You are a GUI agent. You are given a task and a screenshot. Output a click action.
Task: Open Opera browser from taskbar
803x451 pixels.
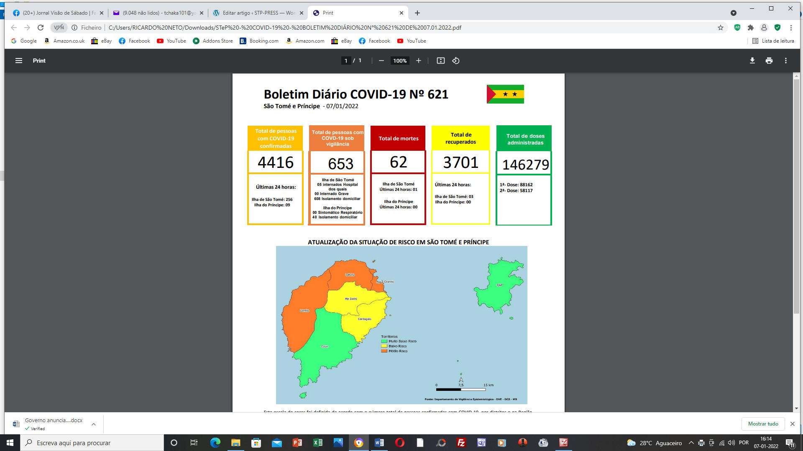click(399, 443)
